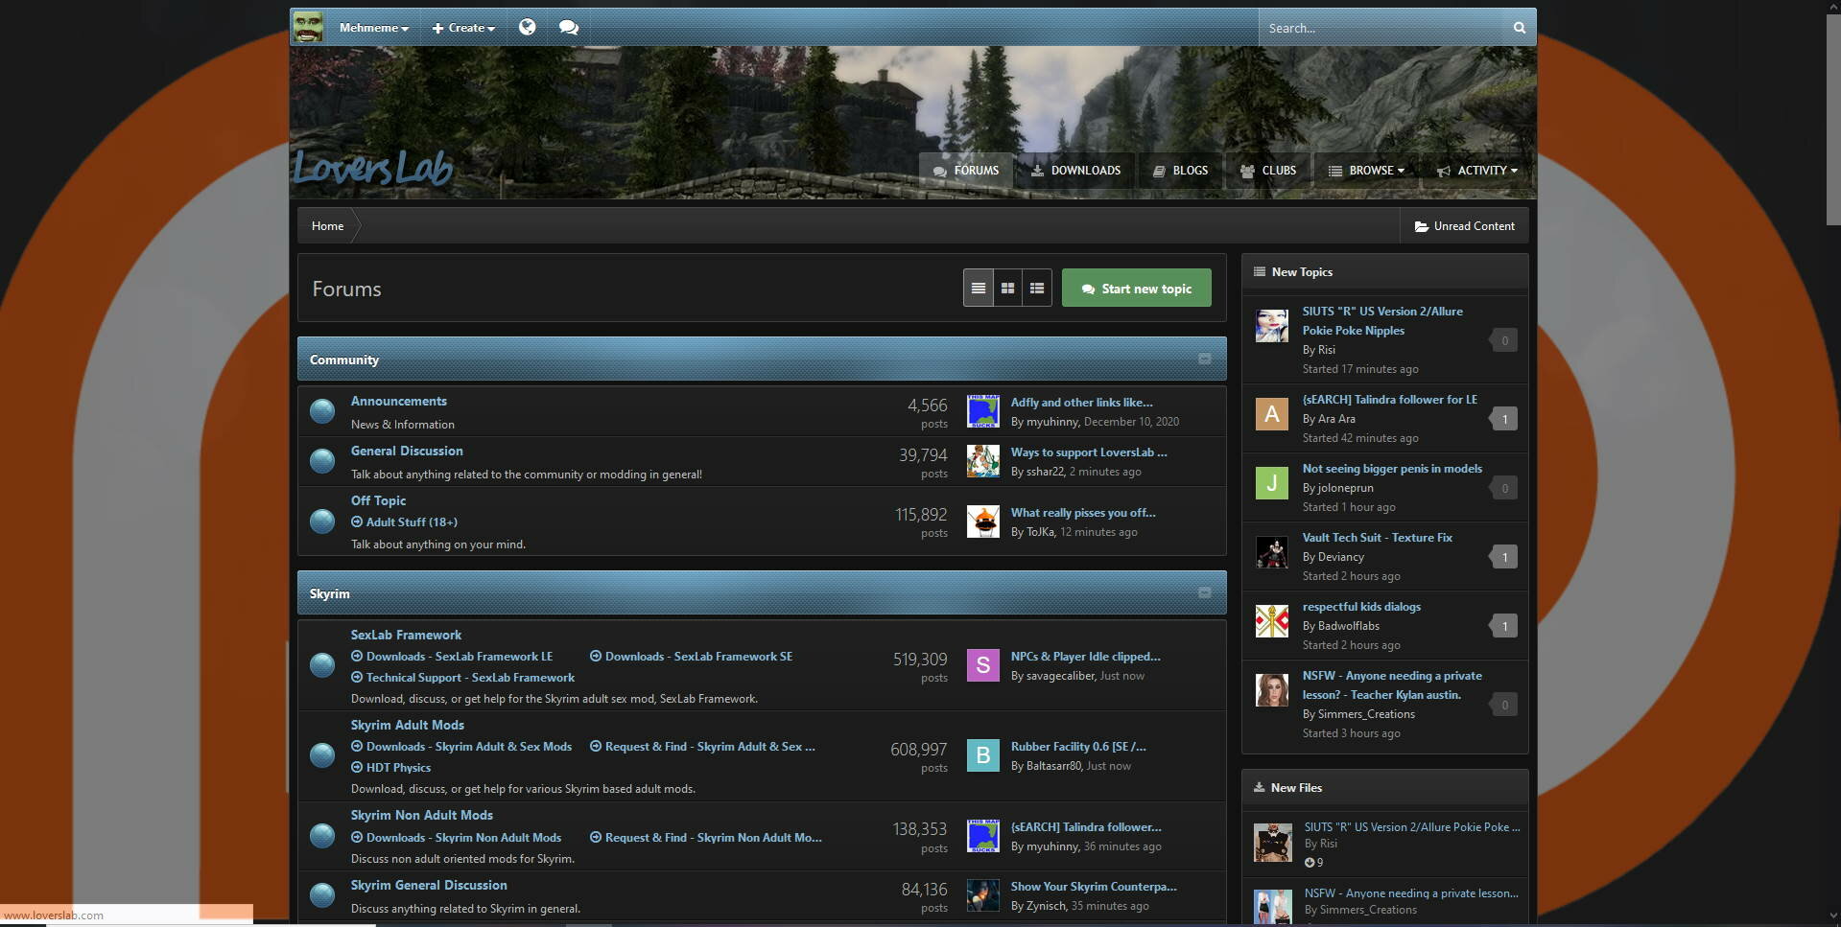Open Ara Ara's A avatar
Viewport: 1841px width, 927px height.
point(1272,414)
